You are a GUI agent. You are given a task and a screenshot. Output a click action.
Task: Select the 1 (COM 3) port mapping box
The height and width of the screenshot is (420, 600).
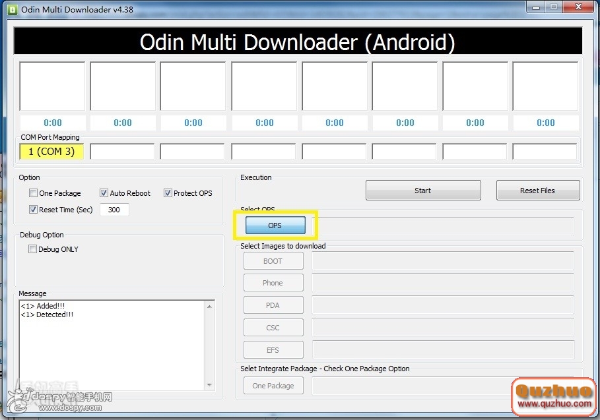tap(51, 152)
